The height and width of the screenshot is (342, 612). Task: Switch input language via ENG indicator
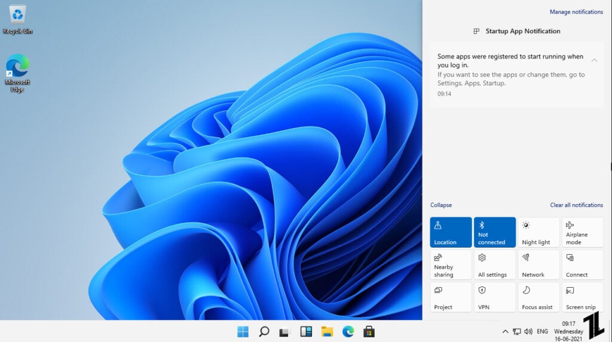542,331
